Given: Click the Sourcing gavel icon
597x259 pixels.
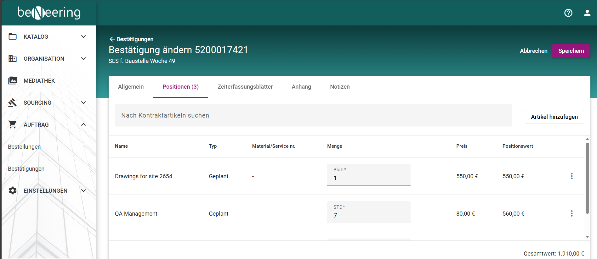Looking at the screenshot, I should pyautogui.click(x=13, y=103).
